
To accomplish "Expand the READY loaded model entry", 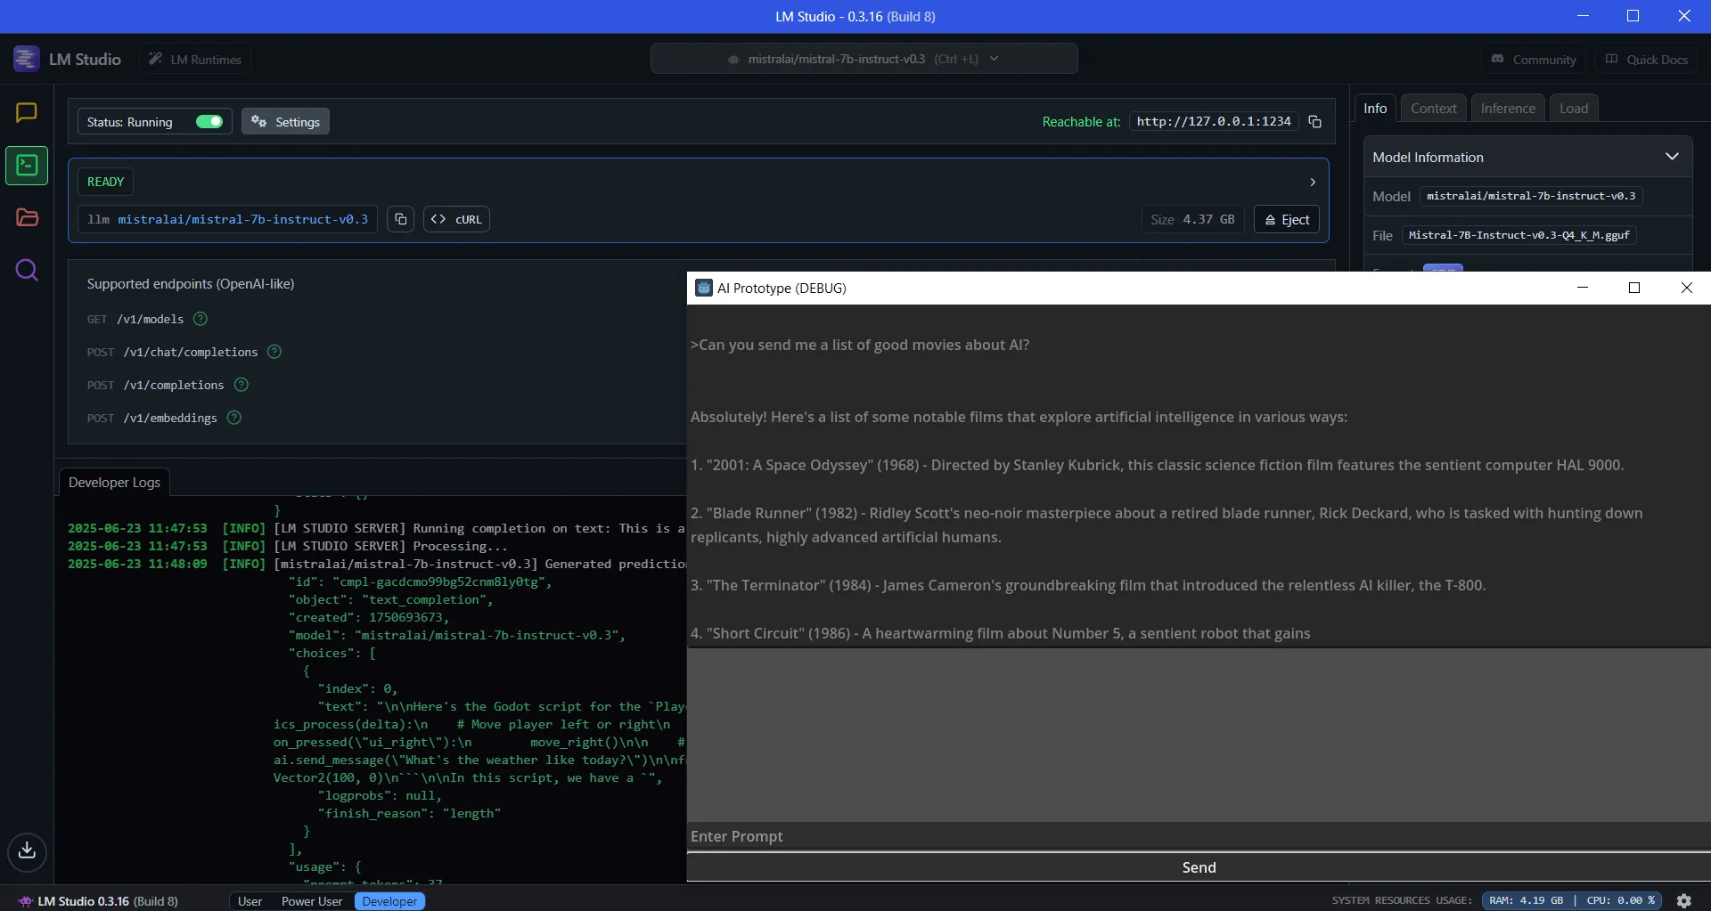I will tap(1313, 182).
